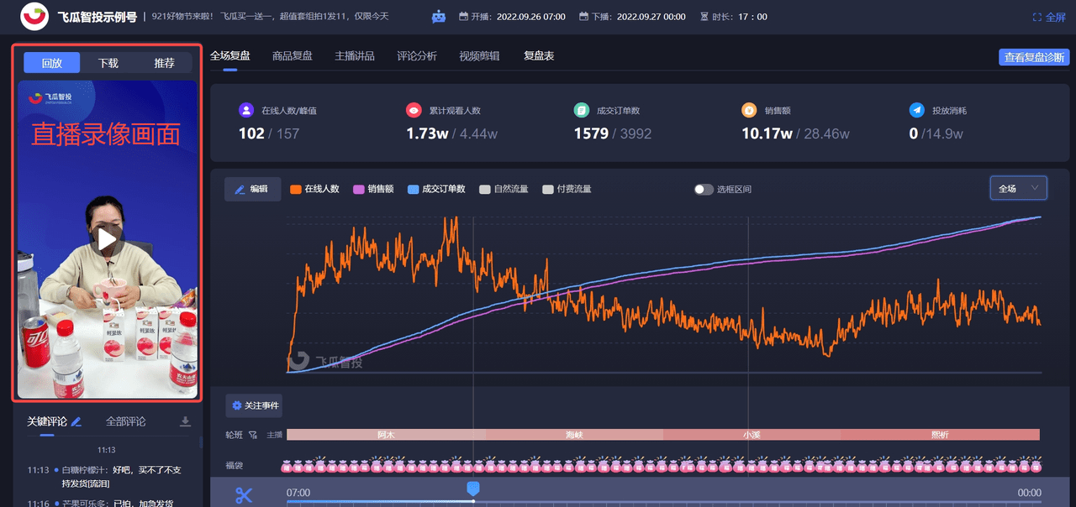Select the 熙析 host shift bar
The height and width of the screenshot is (507, 1076).
click(x=940, y=435)
